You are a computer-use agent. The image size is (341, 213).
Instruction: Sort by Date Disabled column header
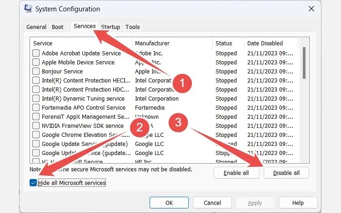[x=271, y=44]
